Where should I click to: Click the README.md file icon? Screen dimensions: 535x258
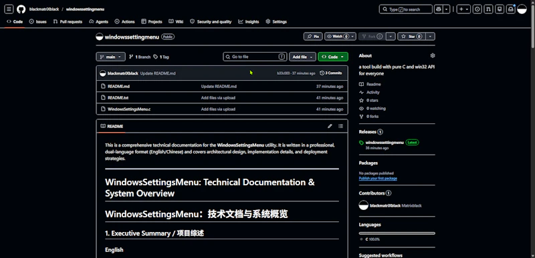tap(103, 87)
